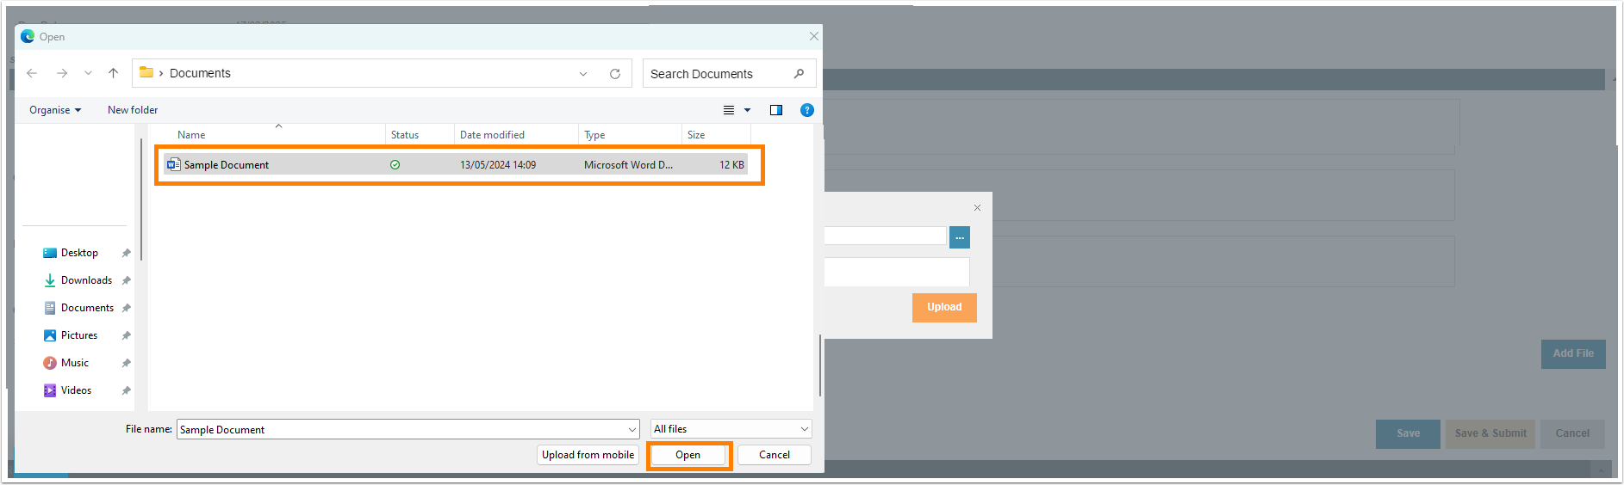
Task: Click the File name input field
Action: tap(401, 429)
